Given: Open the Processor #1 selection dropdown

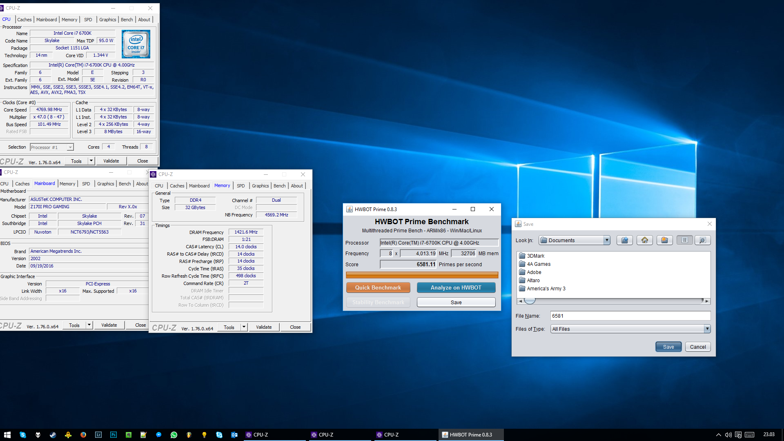Looking at the screenshot, I should pyautogui.click(x=52, y=147).
